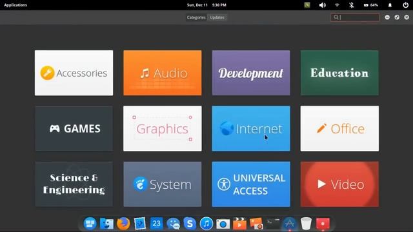This screenshot has height=232, width=413.
Task: Switch to the Updates tab
Action: [217, 17]
